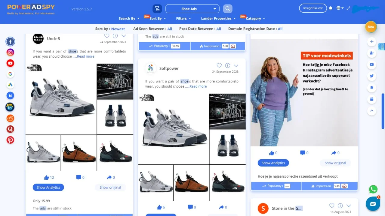Click the impression gauge icon beside 938

point(345,186)
